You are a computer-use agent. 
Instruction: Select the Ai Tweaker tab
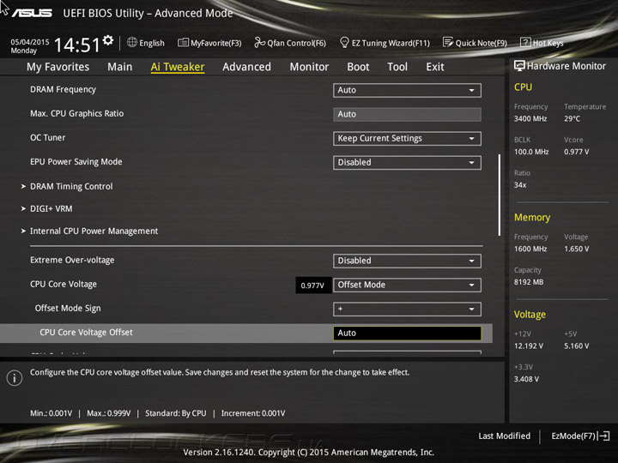coord(178,67)
